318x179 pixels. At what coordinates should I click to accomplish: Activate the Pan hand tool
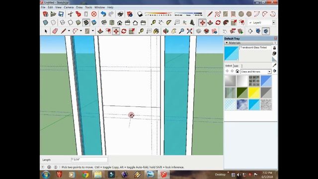pyautogui.click(x=174, y=31)
